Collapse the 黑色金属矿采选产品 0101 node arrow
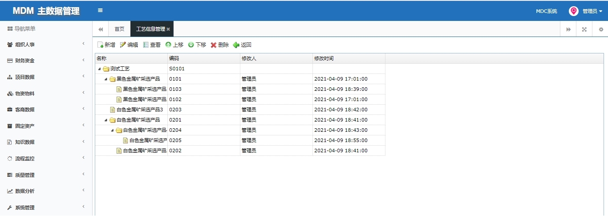608x216 pixels. pyautogui.click(x=106, y=79)
